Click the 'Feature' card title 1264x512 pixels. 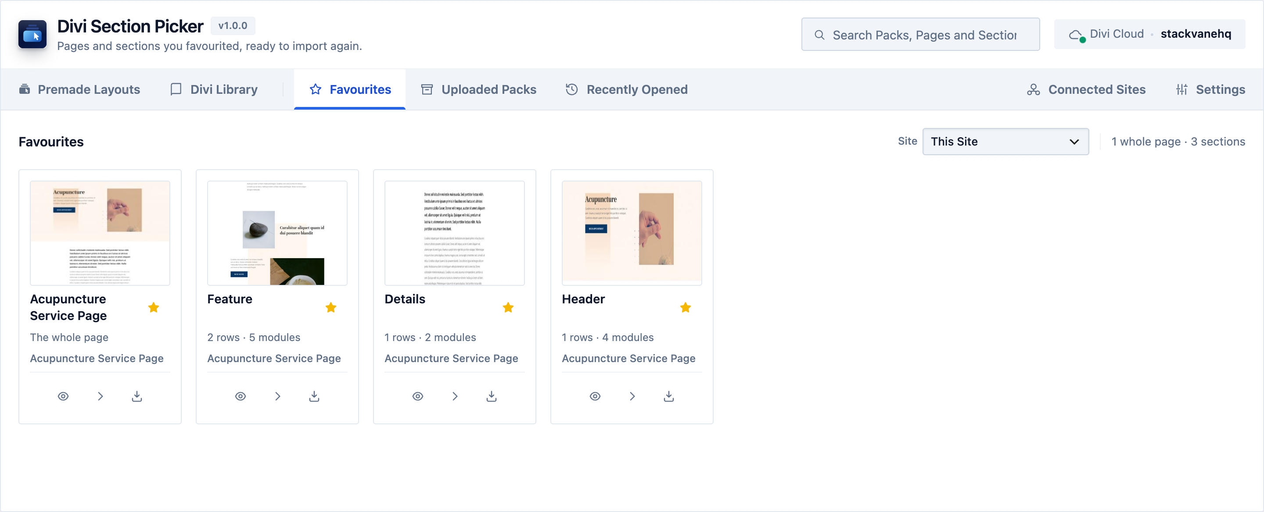(230, 299)
